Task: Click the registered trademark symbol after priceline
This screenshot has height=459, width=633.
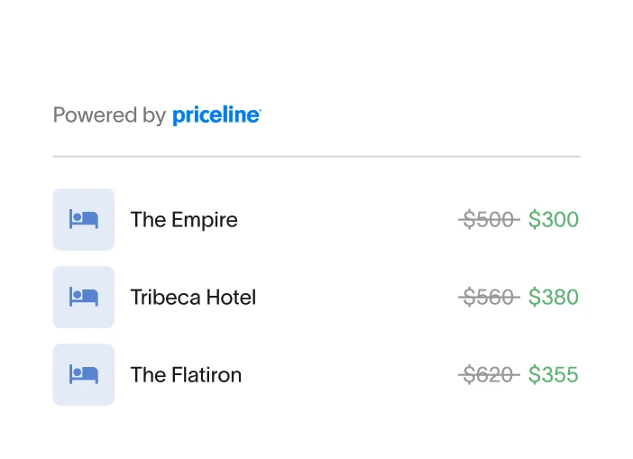Action: tap(260, 110)
